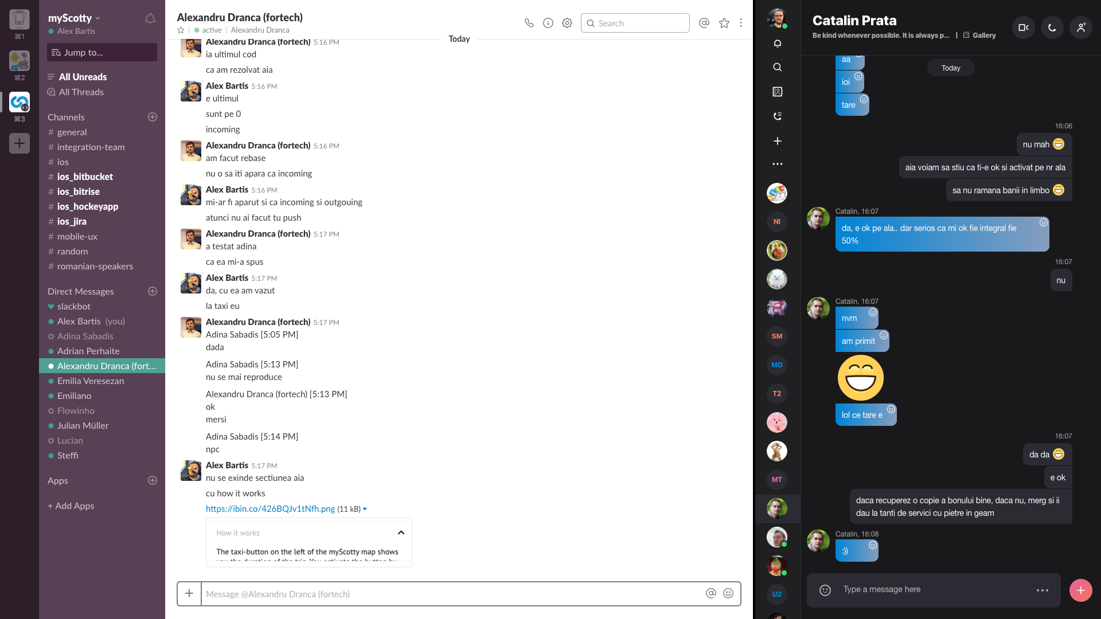Open Skype sidebar more menu dots
The image size is (1101, 619).
coord(778,164)
